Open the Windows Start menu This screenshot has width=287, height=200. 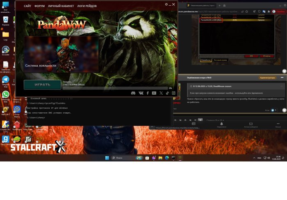point(107,158)
